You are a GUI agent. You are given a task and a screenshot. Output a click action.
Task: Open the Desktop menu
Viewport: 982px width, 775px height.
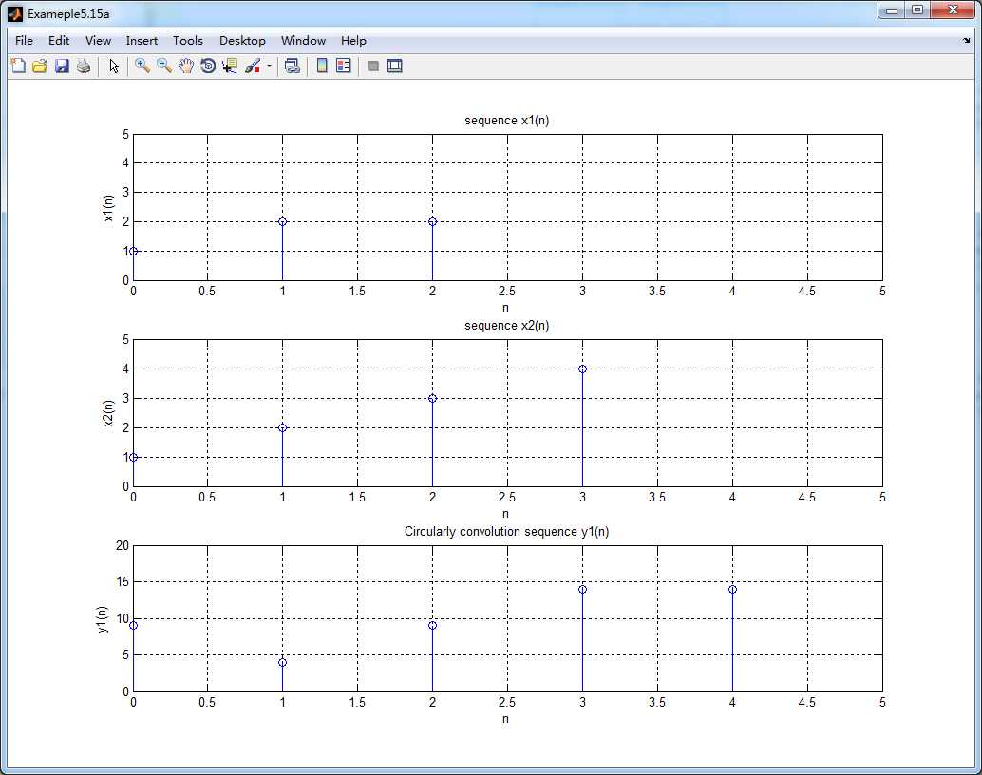click(x=242, y=41)
